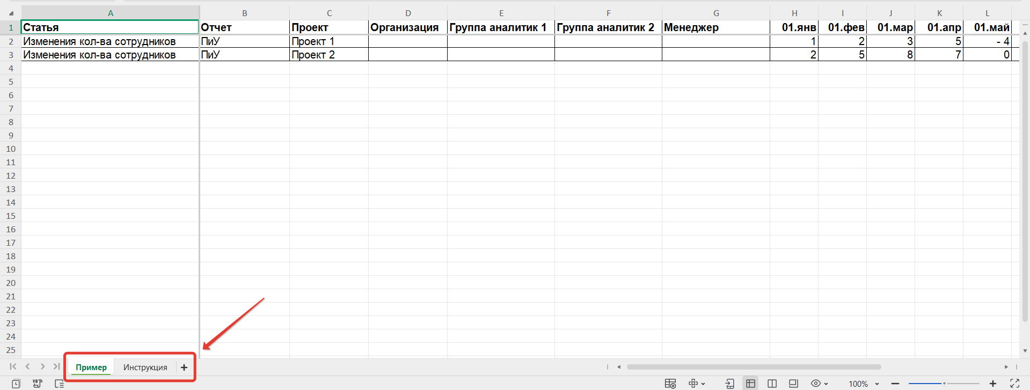Screen dimensions: 1030x390
Task: Enter full screen view
Action: pos(1014,384)
